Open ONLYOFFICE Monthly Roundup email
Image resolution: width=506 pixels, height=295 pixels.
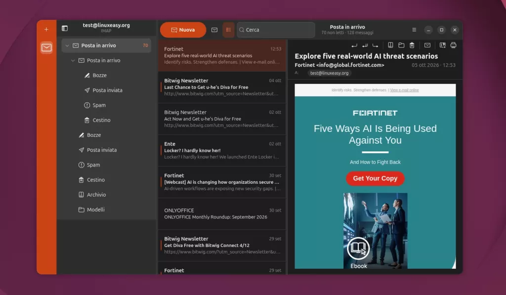(x=222, y=213)
